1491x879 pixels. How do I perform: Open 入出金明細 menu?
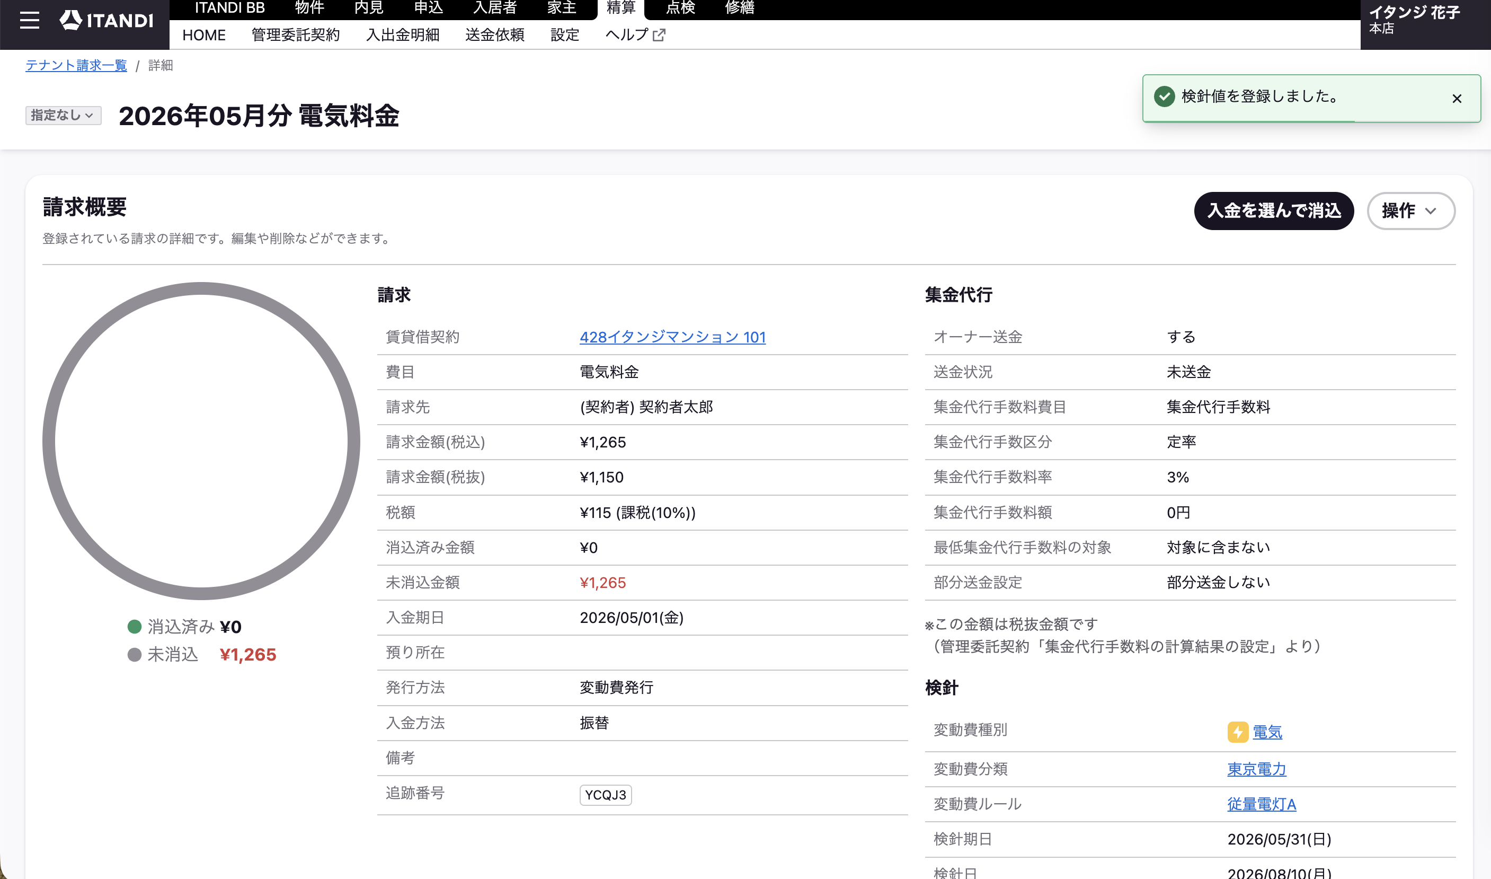tap(403, 35)
